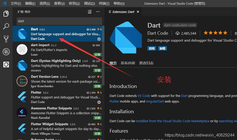This screenshot has width=237, height=140.
Task: Click the 禁用 button for Dart
Action: (x=152, y=48)
